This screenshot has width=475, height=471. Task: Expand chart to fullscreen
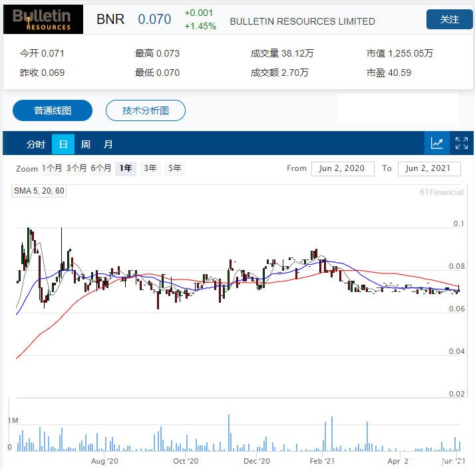click(x=462, y=143)
